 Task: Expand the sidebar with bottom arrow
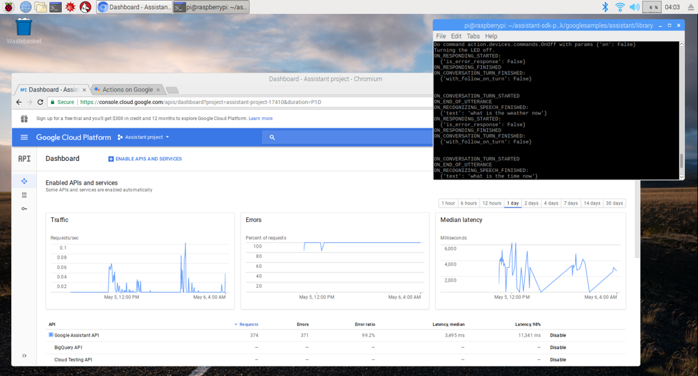tap(24, 356)
